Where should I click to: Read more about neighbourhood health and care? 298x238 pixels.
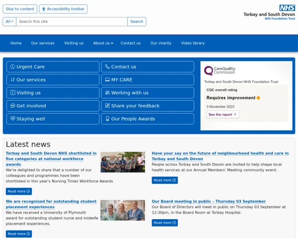pyautogui.click(x=165, y=180)
